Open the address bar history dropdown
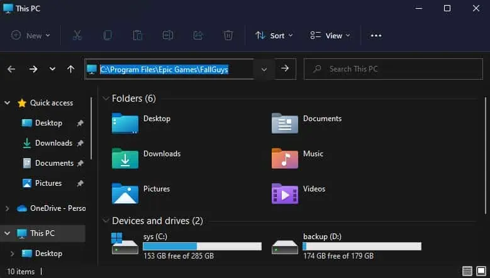The width and height of the screenshot is (490, 278). click(x=264, y=69)
